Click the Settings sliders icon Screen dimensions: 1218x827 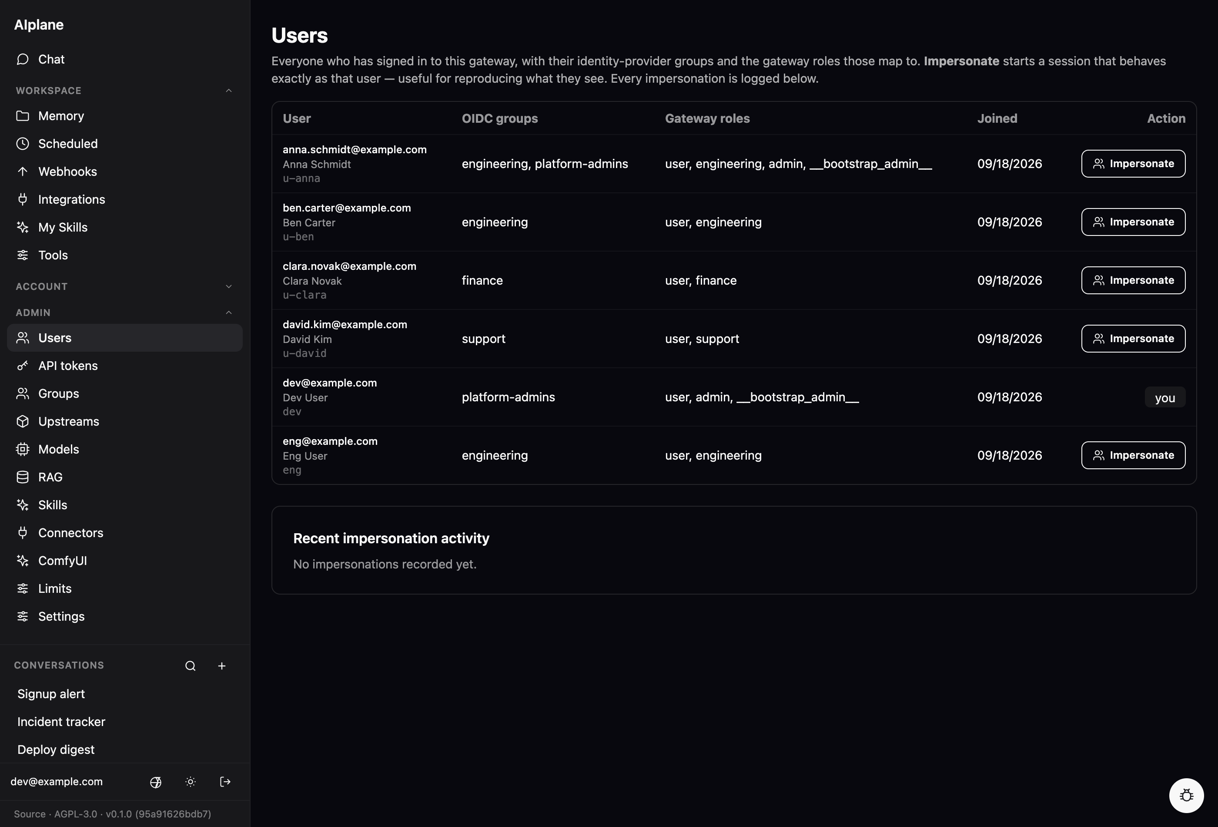(23, 615)
